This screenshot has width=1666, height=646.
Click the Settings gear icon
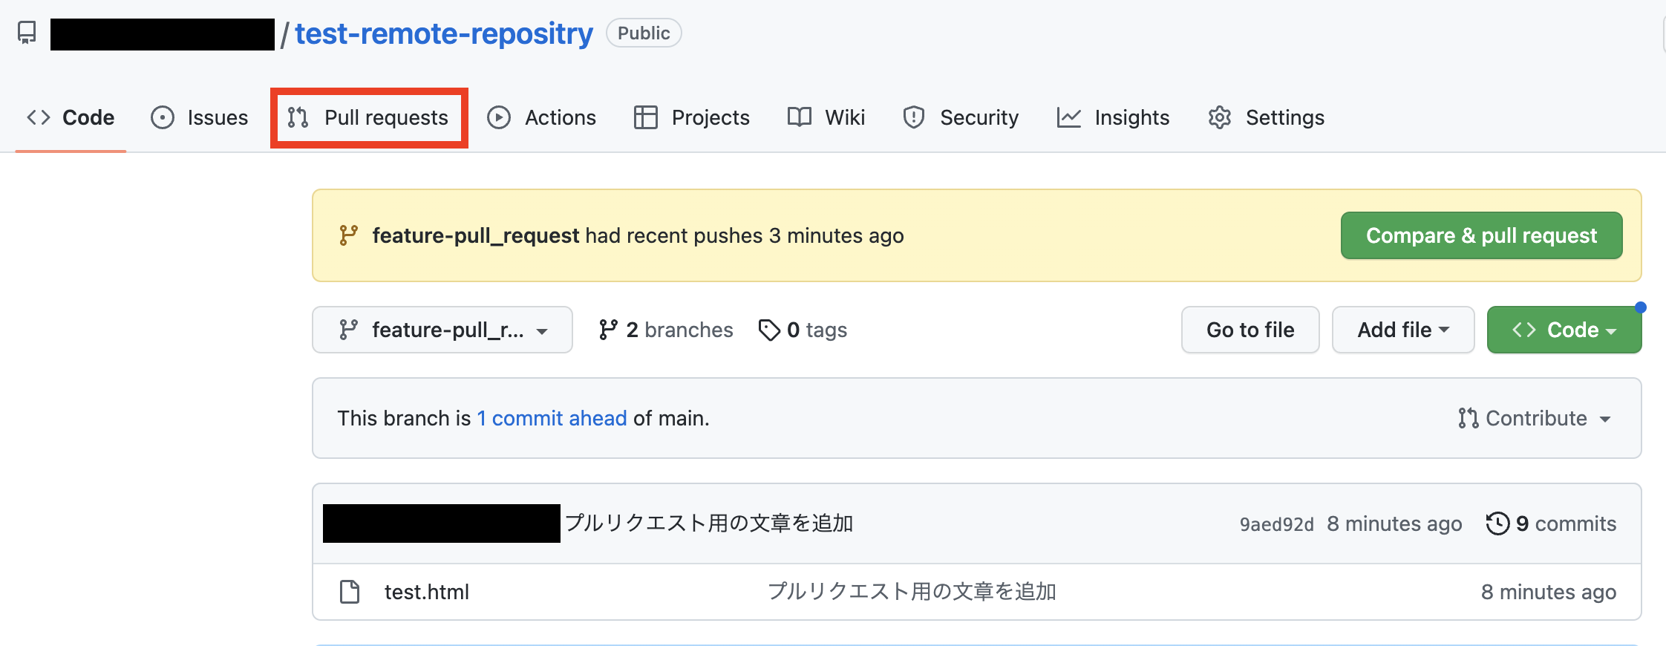(1220, 117)
